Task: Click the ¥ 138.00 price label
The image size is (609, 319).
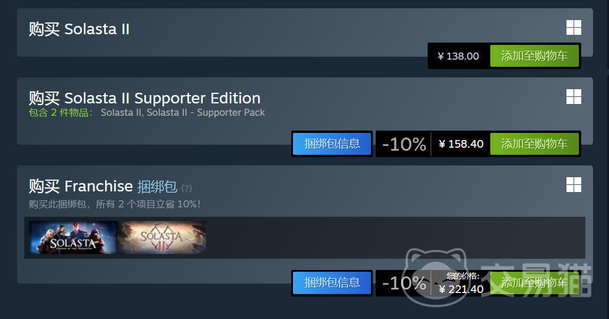Action: point(458,56)
